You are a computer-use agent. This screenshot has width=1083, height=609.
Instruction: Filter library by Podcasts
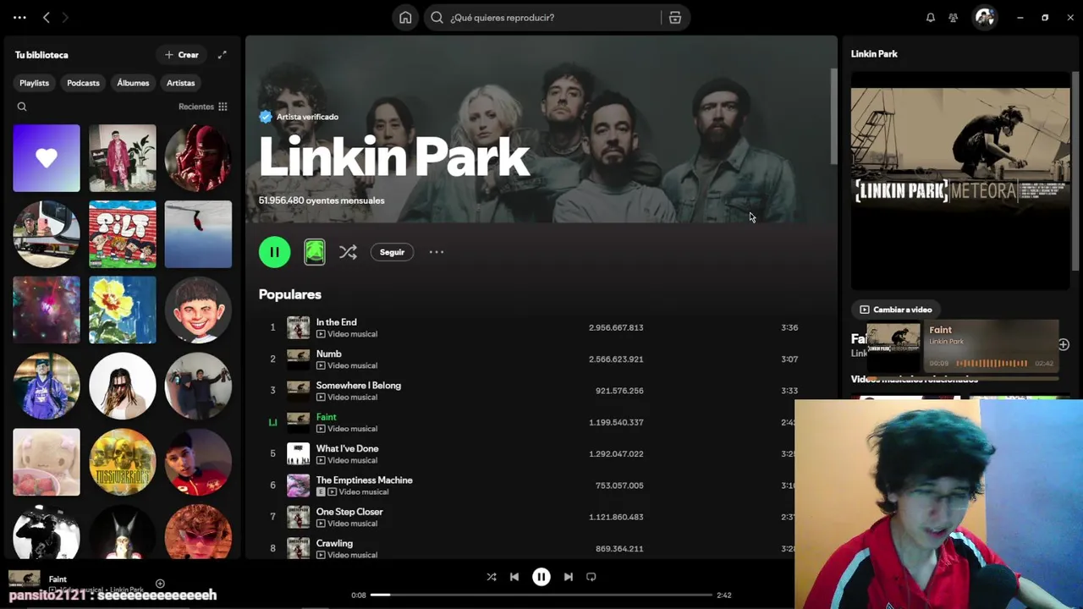83,83
